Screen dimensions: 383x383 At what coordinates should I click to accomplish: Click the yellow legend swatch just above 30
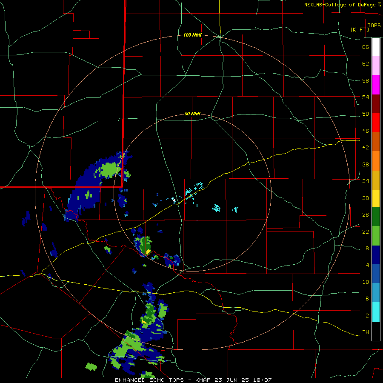click(376, 198)
